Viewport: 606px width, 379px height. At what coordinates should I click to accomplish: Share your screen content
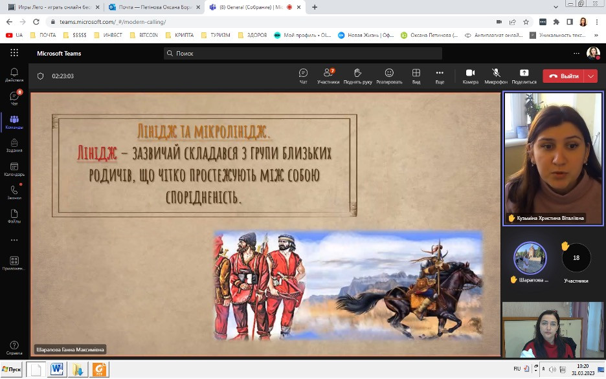tap(524, 76)
